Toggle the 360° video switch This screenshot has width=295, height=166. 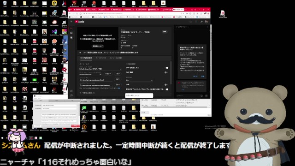click(166, 72)
